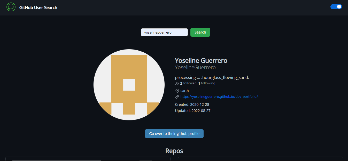Select the name Yoseline Guerrero heading
Viewport: 348px width, 161px height.
click(x=201, y=61)
